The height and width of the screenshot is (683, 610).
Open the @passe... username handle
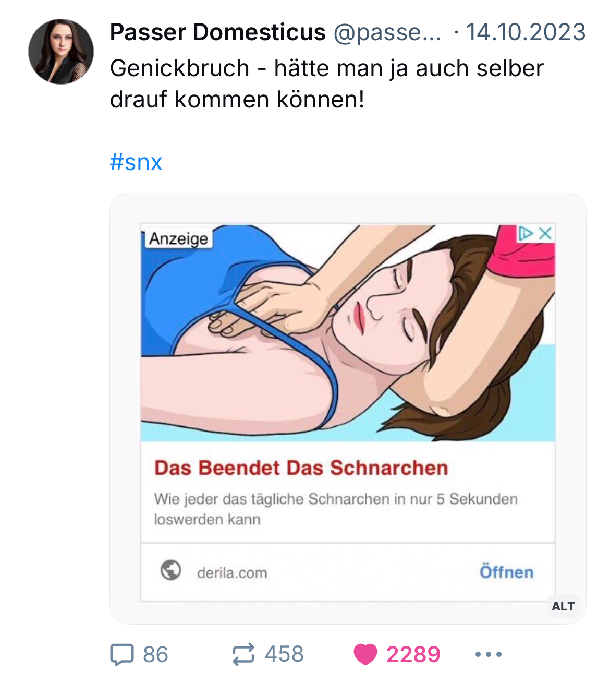coord(387,32)
